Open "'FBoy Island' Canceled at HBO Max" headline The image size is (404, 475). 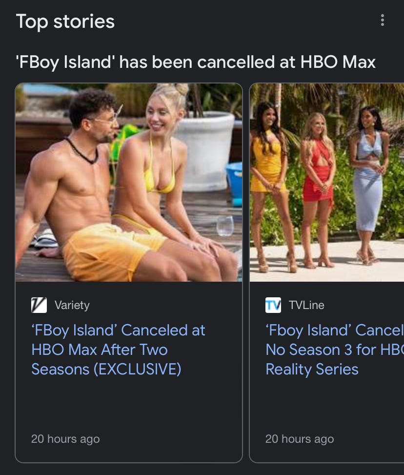(119, 350)
